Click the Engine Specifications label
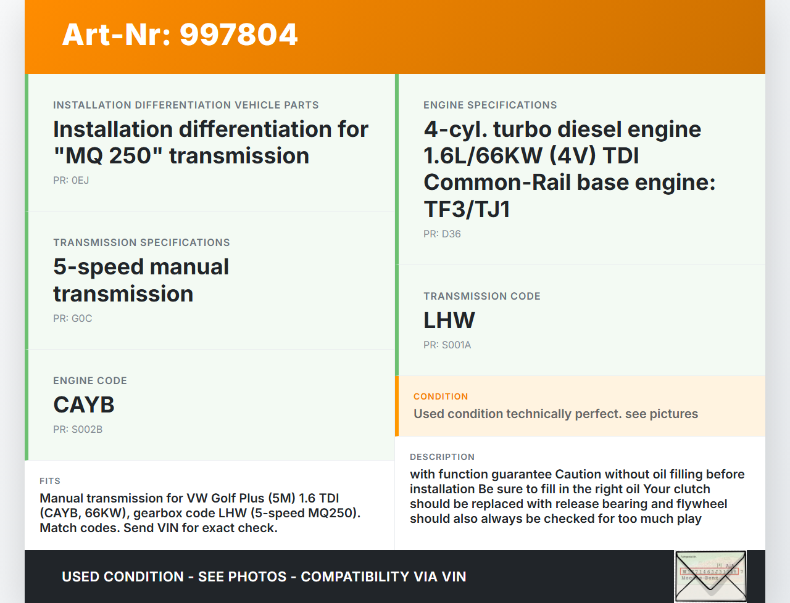The width and height of the screenshot is (790, 603). 490,105
